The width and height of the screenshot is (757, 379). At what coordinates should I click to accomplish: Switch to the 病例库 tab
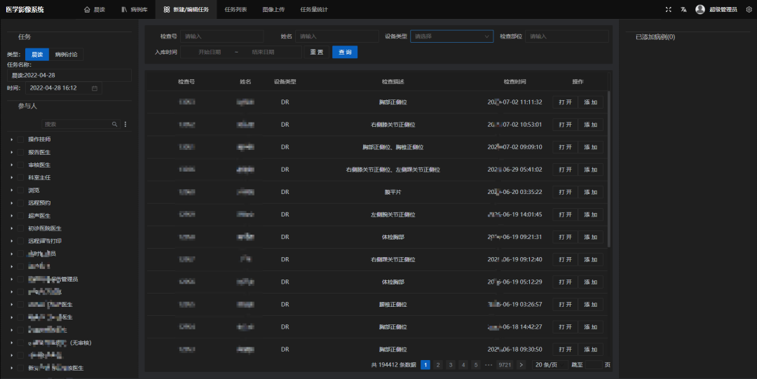click(133, 10)
